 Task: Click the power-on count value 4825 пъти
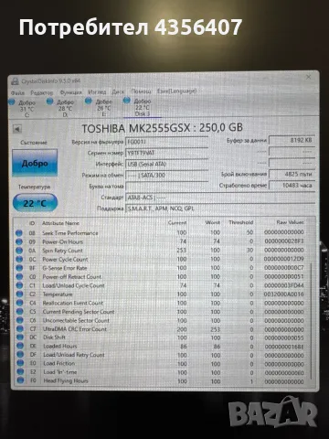pos(292,174)
